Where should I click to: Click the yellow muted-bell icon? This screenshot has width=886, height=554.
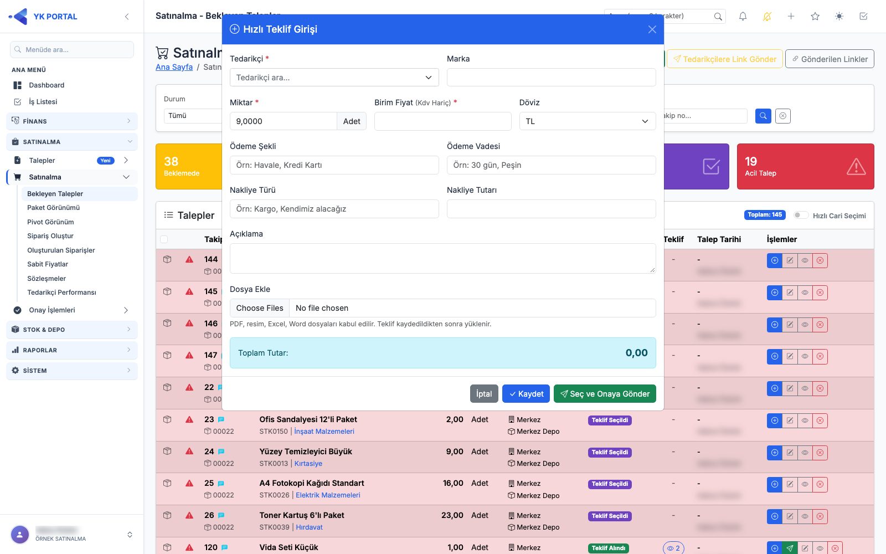pyautogui.click(x=767, y=16)
